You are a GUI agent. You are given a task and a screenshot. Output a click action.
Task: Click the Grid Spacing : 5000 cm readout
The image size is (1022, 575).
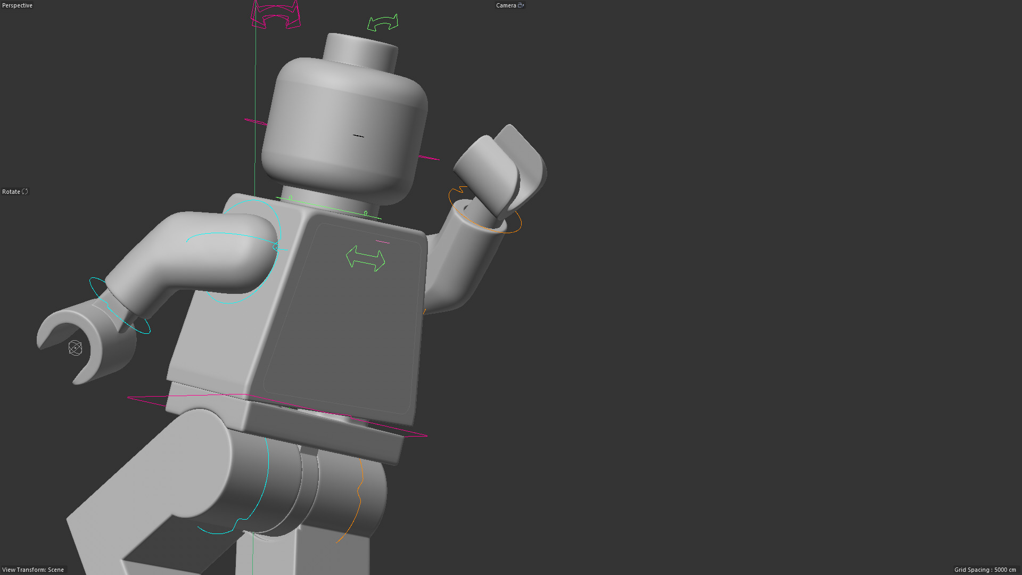point(985,570)
